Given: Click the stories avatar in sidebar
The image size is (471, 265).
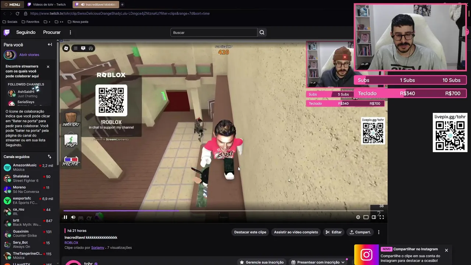Looking at the screenshot, I should (10, 55).
